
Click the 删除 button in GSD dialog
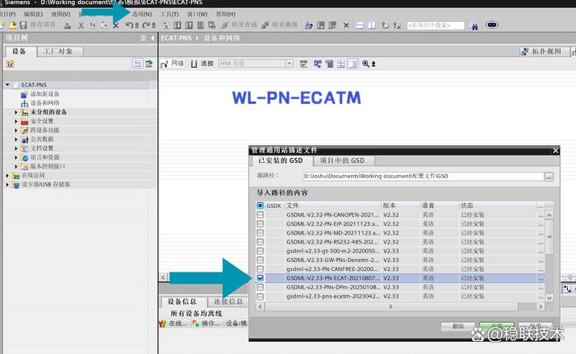458,326
